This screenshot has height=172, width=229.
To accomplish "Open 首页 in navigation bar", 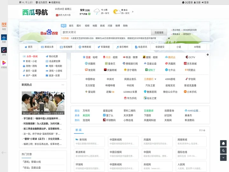I will point(29,47).
